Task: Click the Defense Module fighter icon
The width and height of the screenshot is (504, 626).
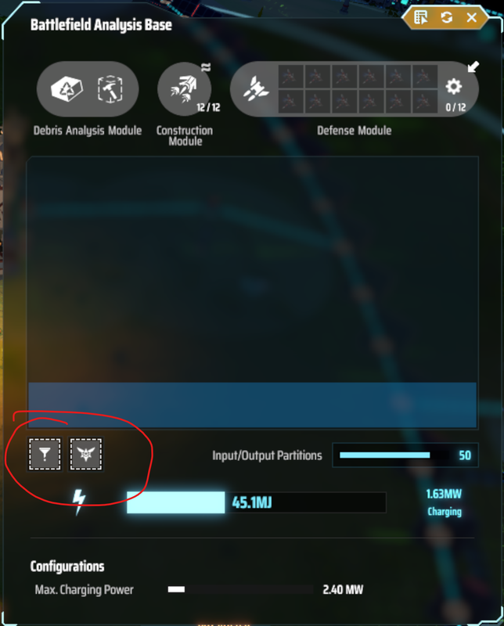Action: (x=256, y=88)
